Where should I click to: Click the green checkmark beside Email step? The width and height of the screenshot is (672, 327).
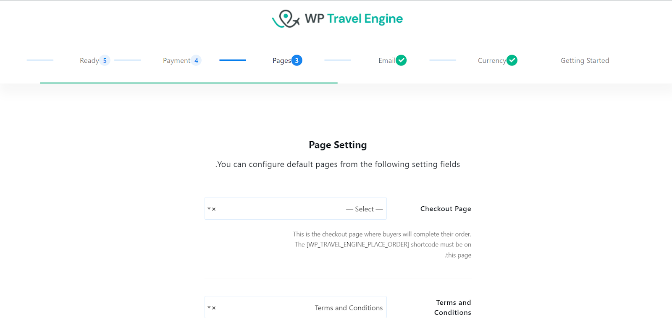tap(401, 60)
